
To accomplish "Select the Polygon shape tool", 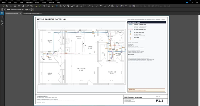I will (112, 6).
